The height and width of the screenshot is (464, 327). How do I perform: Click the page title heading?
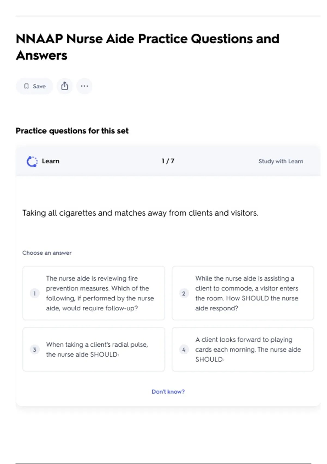pyautogui.click(x=147, y=47)
